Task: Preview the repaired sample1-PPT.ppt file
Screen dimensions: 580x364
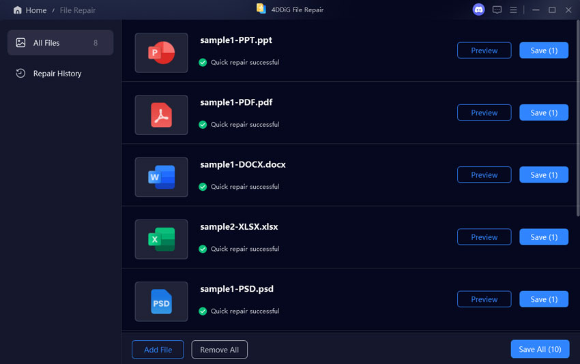Action: pyautogui.click(x=484, y=50)
